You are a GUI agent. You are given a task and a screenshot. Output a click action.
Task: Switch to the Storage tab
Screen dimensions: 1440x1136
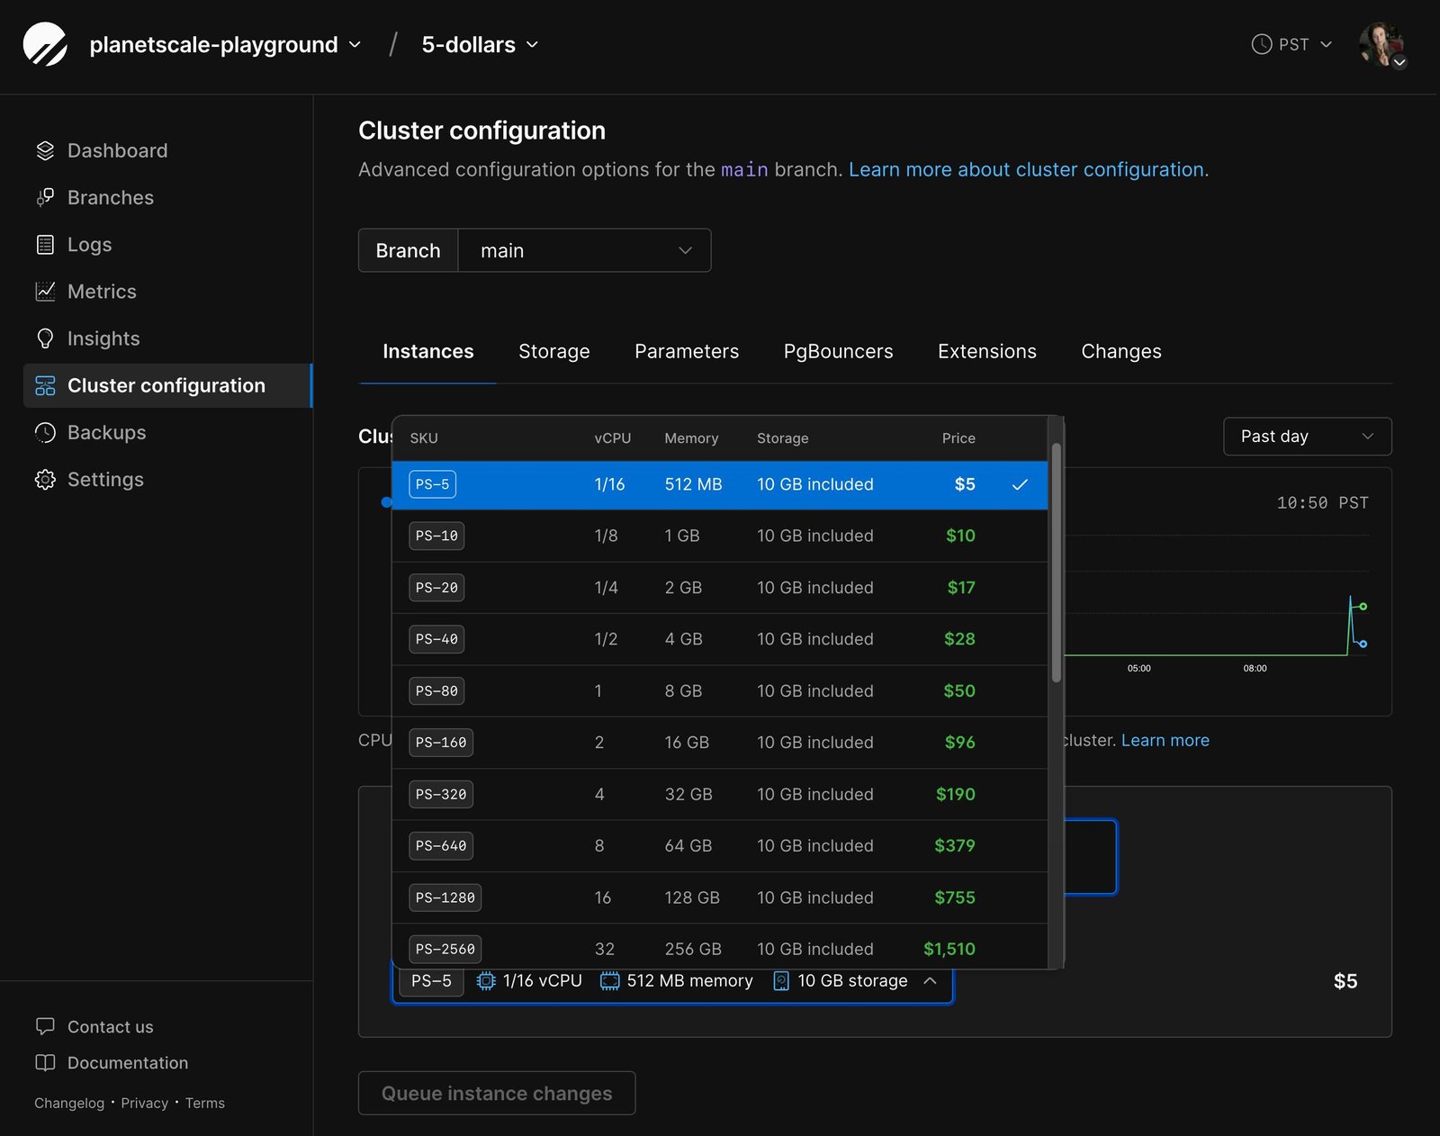(x=553, y=351)
